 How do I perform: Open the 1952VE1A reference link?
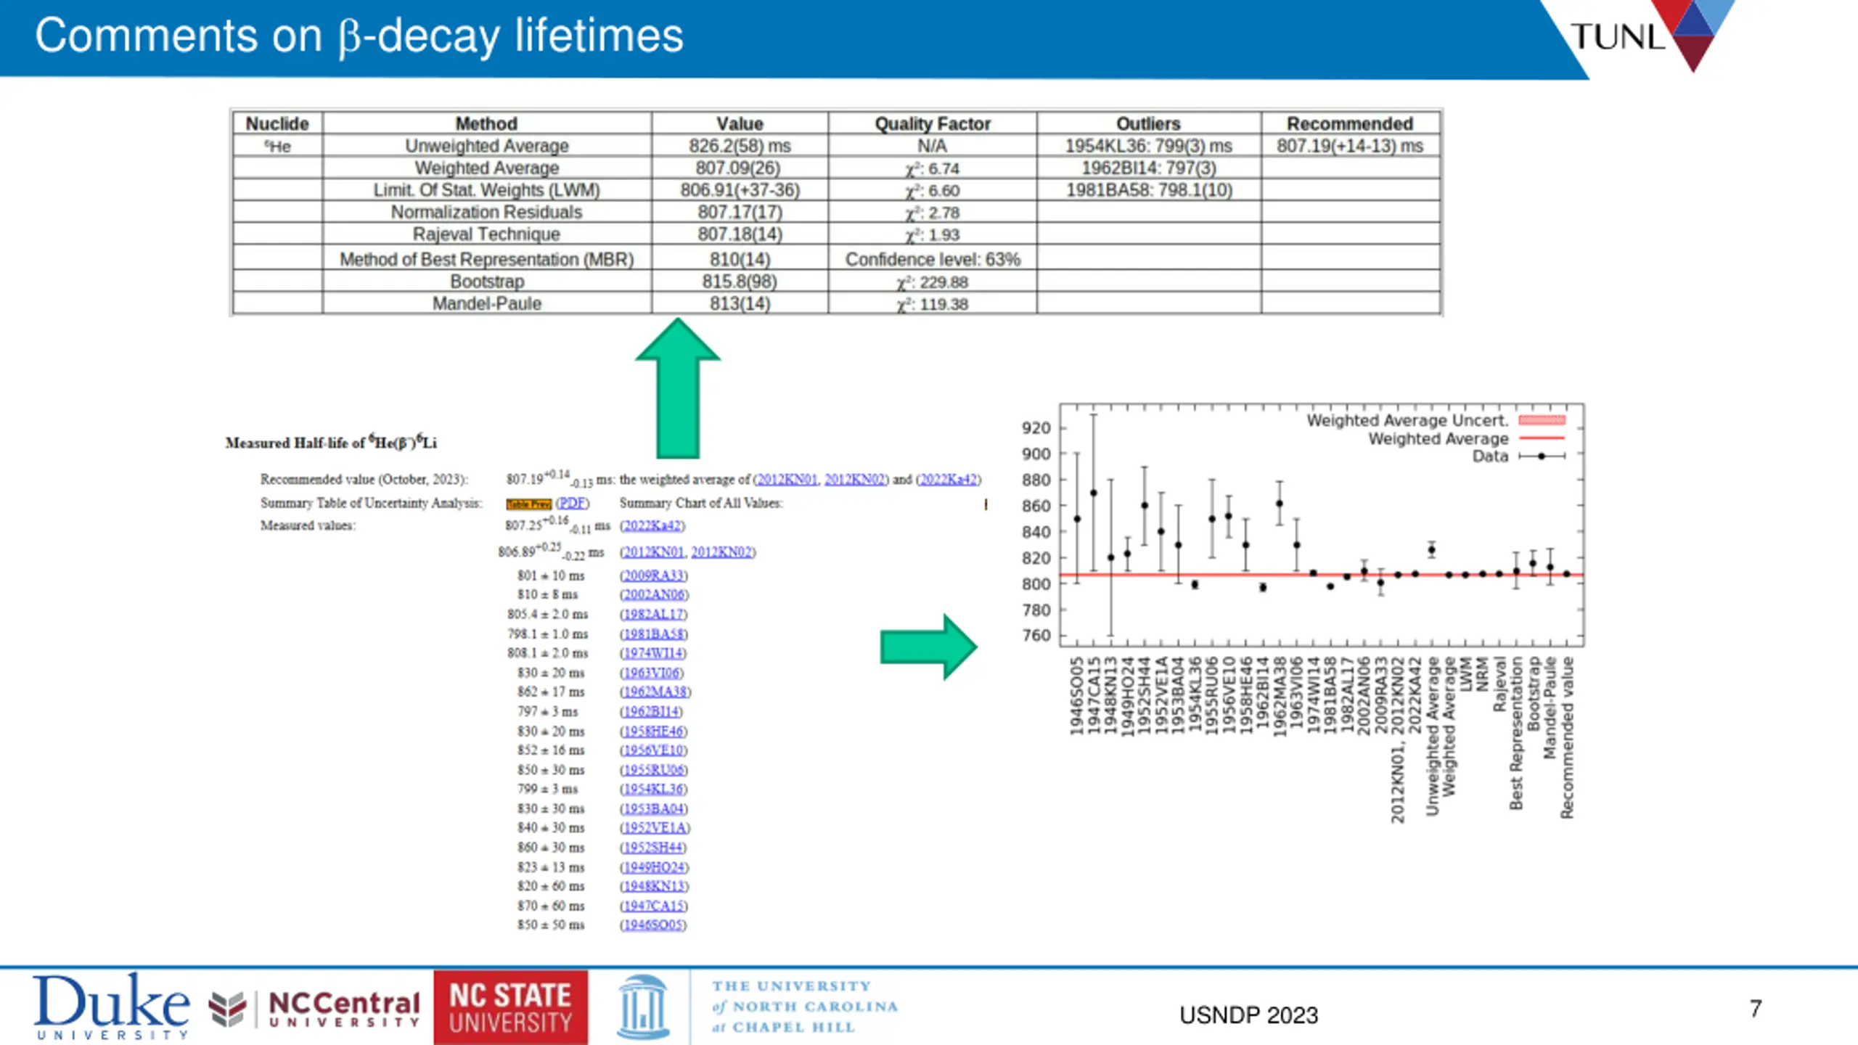coord(655,827)
